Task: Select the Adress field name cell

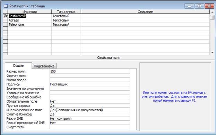Action: point(30,20)
